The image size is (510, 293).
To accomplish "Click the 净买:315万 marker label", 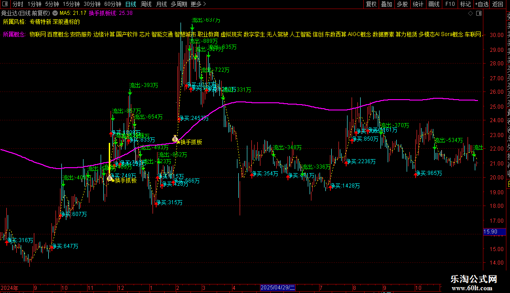I will point(169,203).
